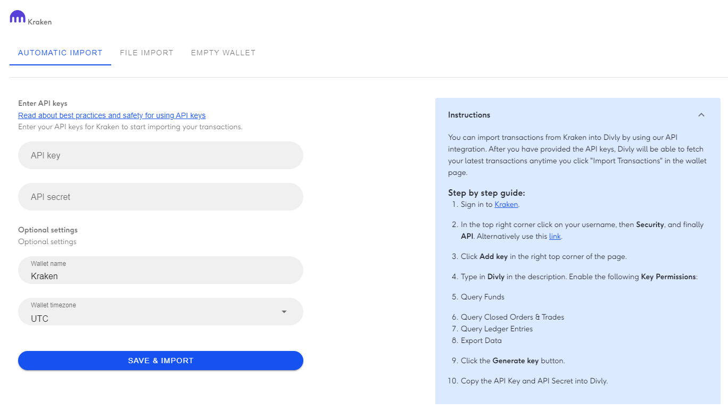Open the API keys best practices link
728x410 pixels.
tap(112, 115)
